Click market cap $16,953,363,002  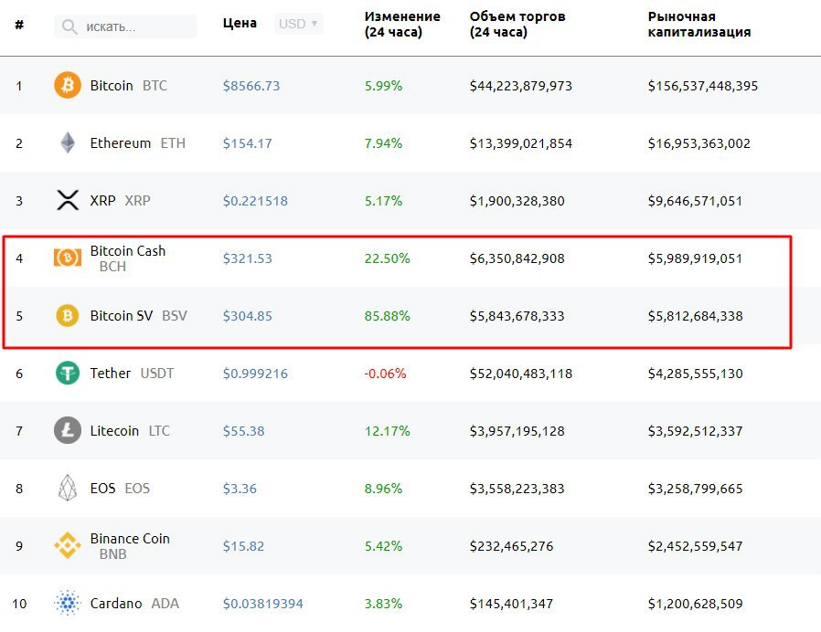coord(699,143)
